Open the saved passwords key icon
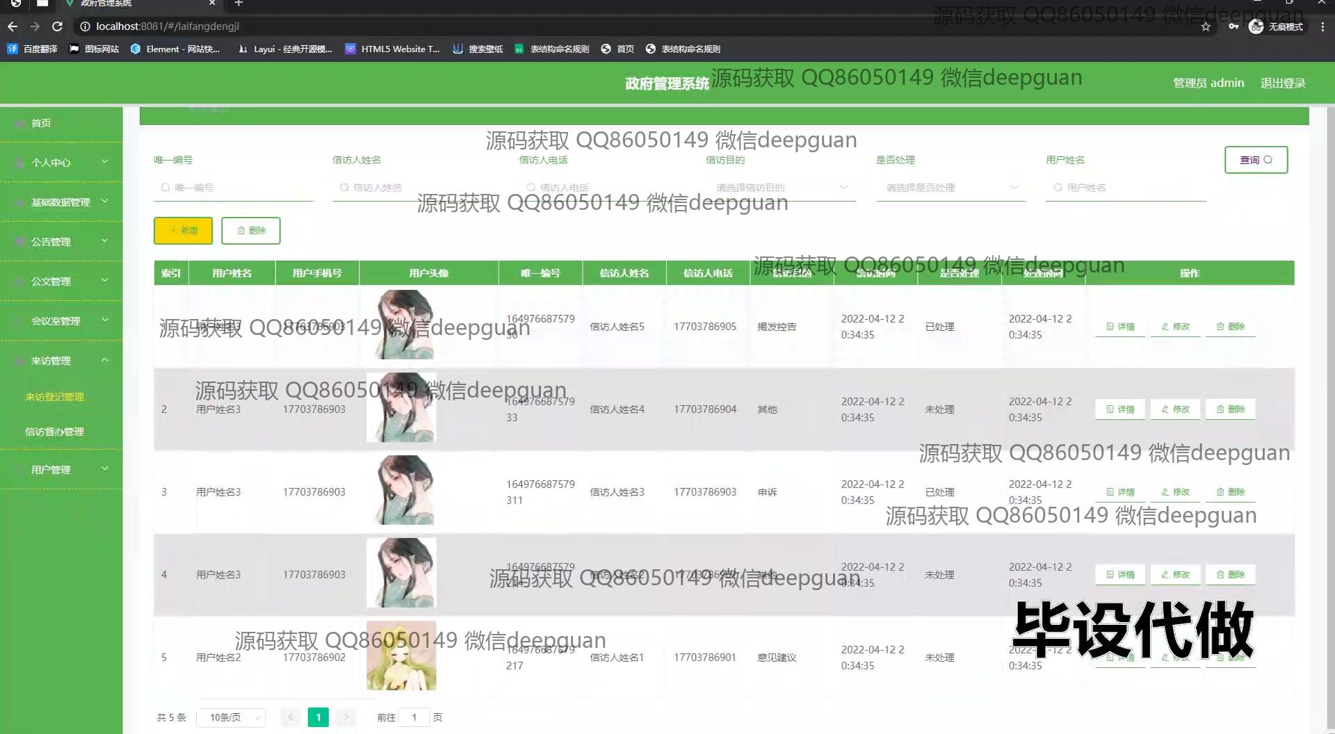The height and width of the screenshot is (734, 1335). coord(1233,26)
